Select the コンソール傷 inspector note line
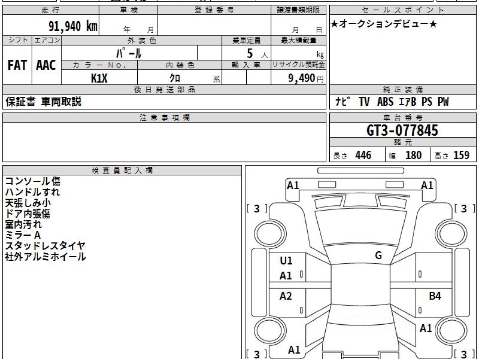This screenshot has width=479, height=359. (x=33, y=181)
